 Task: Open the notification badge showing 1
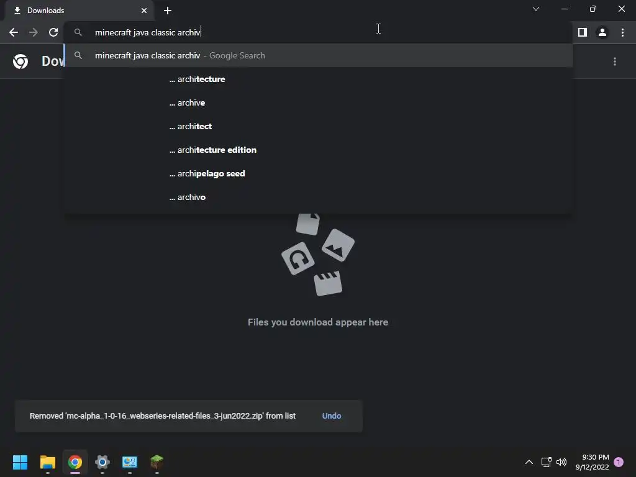point(619,462)
